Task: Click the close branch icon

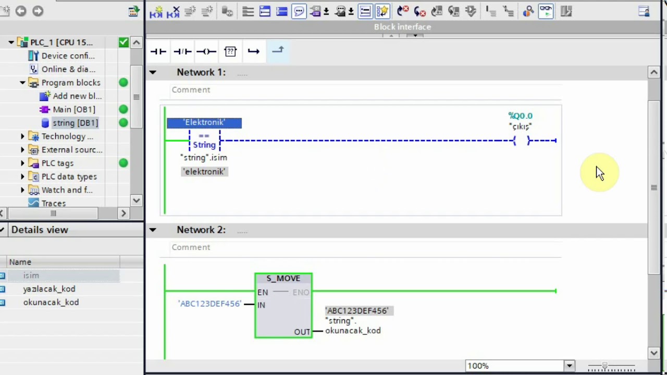Action: (x=278, y=51)
